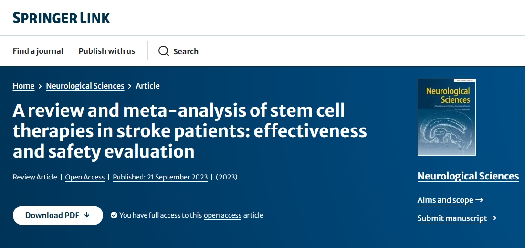
Task: Click the stem cell therapies article title
Action: coord(189,131)
